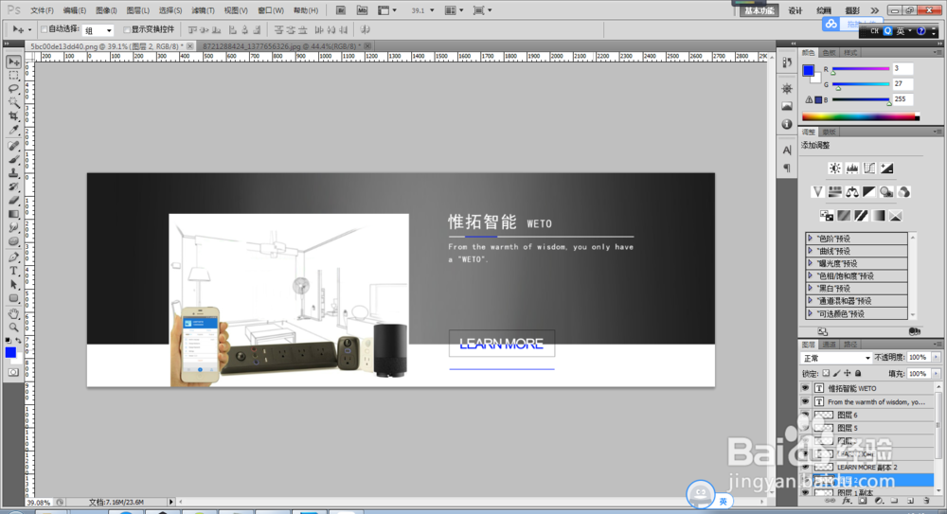This screenshot has width=947, height=514.
Task: Click the 摄影 workspace button
Action: (852, 10)
